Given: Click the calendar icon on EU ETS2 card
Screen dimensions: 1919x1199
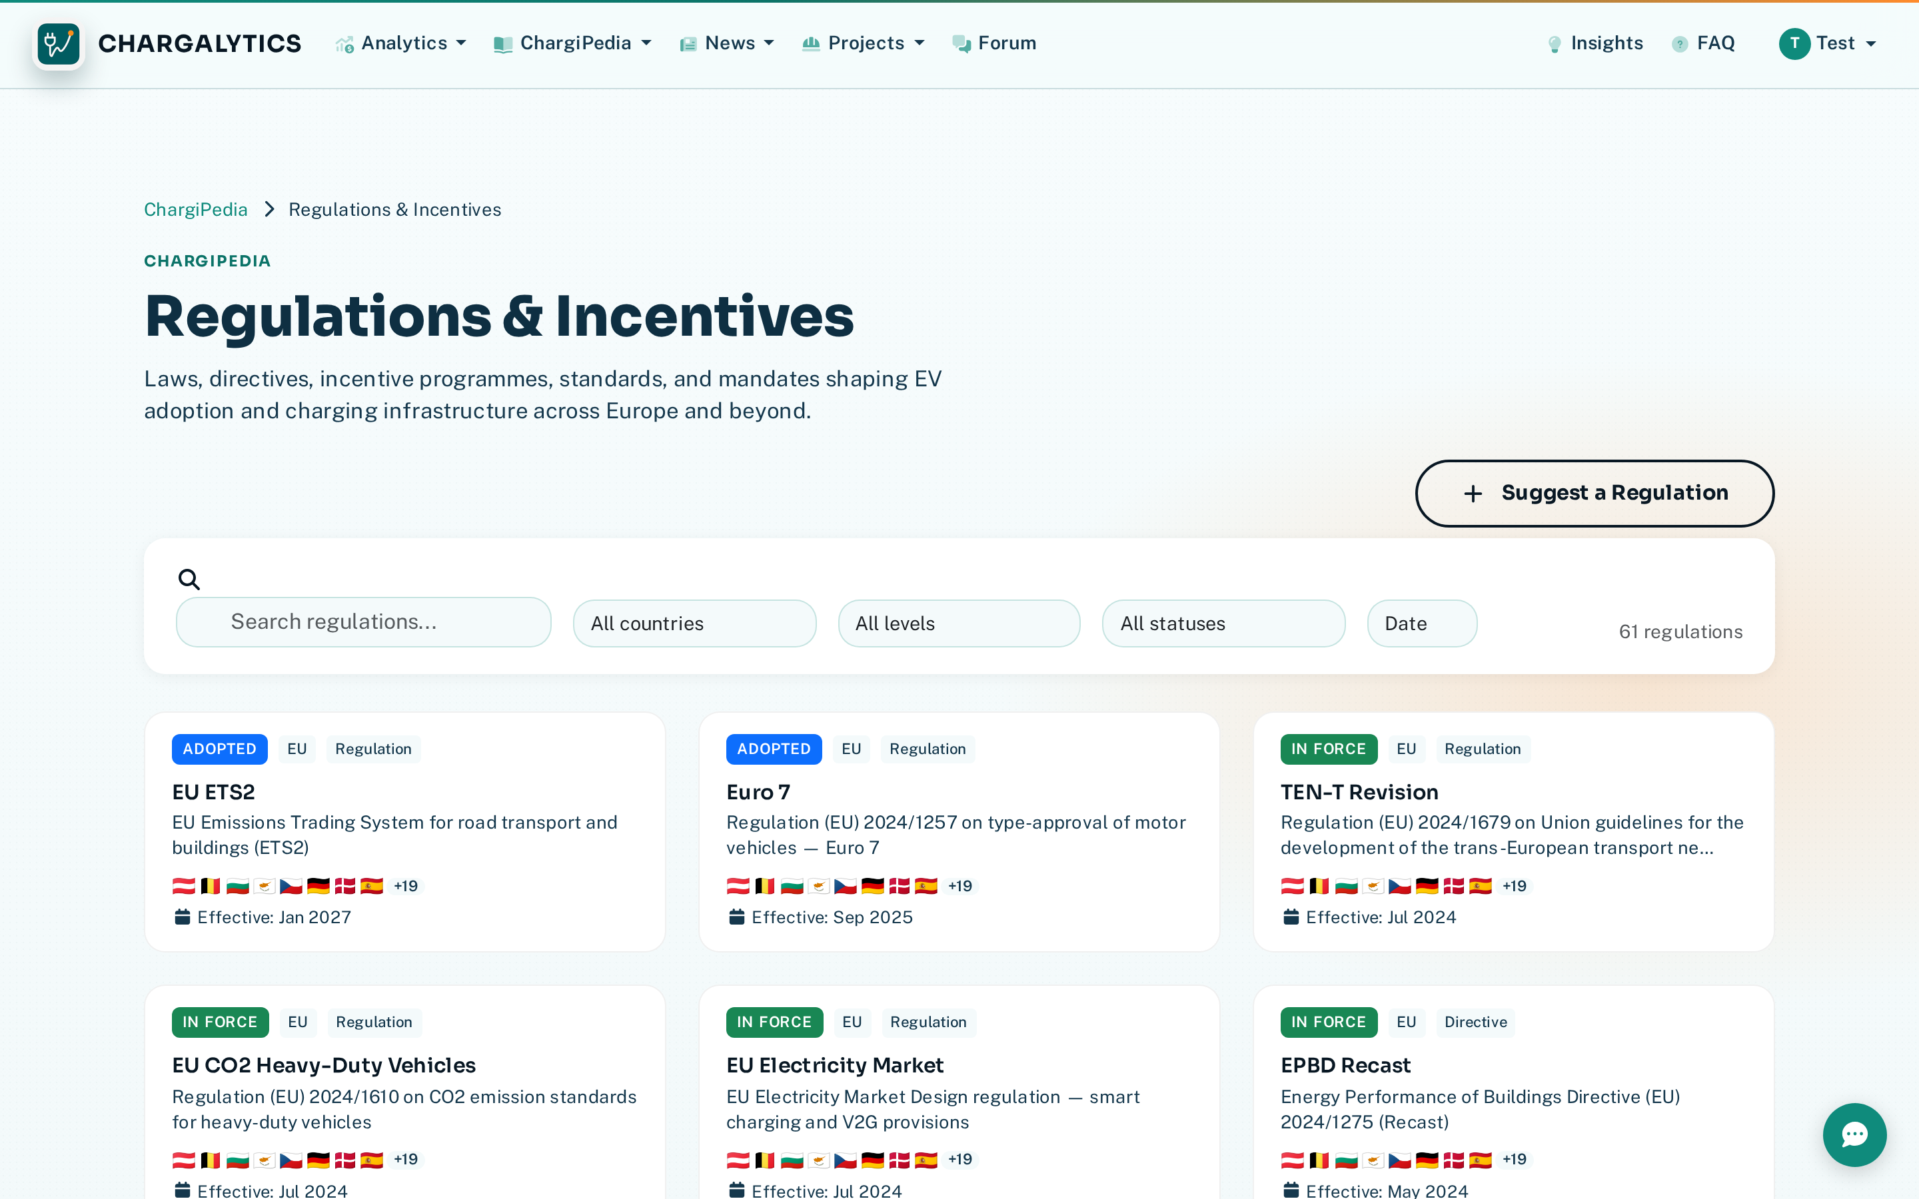Looking at the screenshot, I should pos(183,917).
